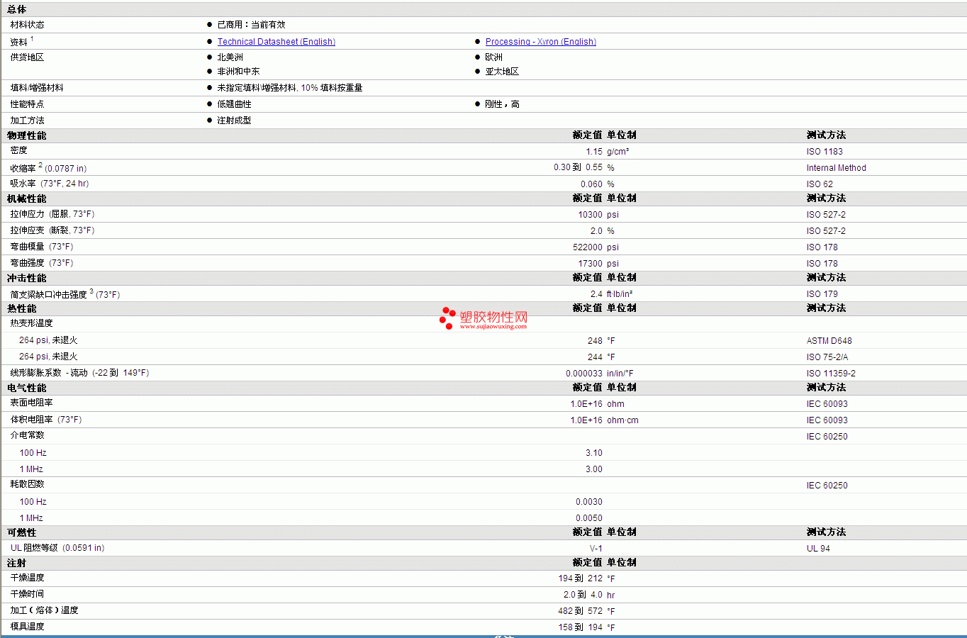Click the ISO 11359-2 test method
The image size is (967, 638).
831,374
